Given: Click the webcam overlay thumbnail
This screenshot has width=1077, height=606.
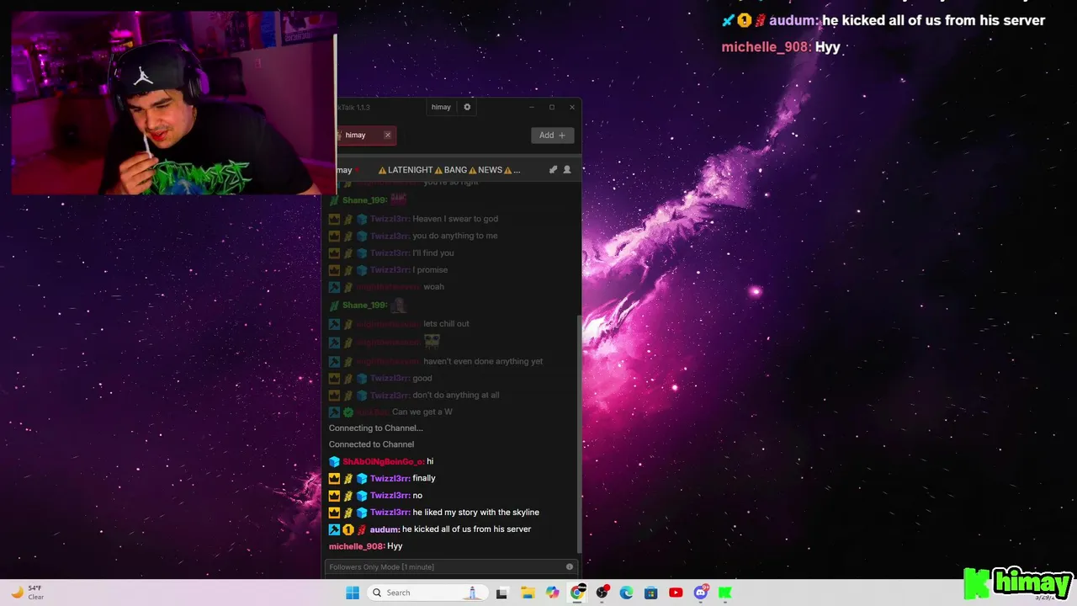Looking at the screenshot, I should 173,103.
